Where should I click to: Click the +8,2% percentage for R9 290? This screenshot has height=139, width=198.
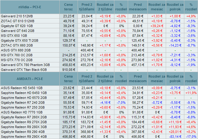(x=191, y=132)
